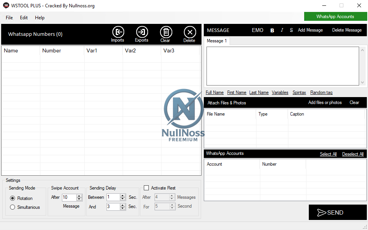Screen dimensions: 368x230
Task: Open the Edit menu
Action: [x=23, y=17]
